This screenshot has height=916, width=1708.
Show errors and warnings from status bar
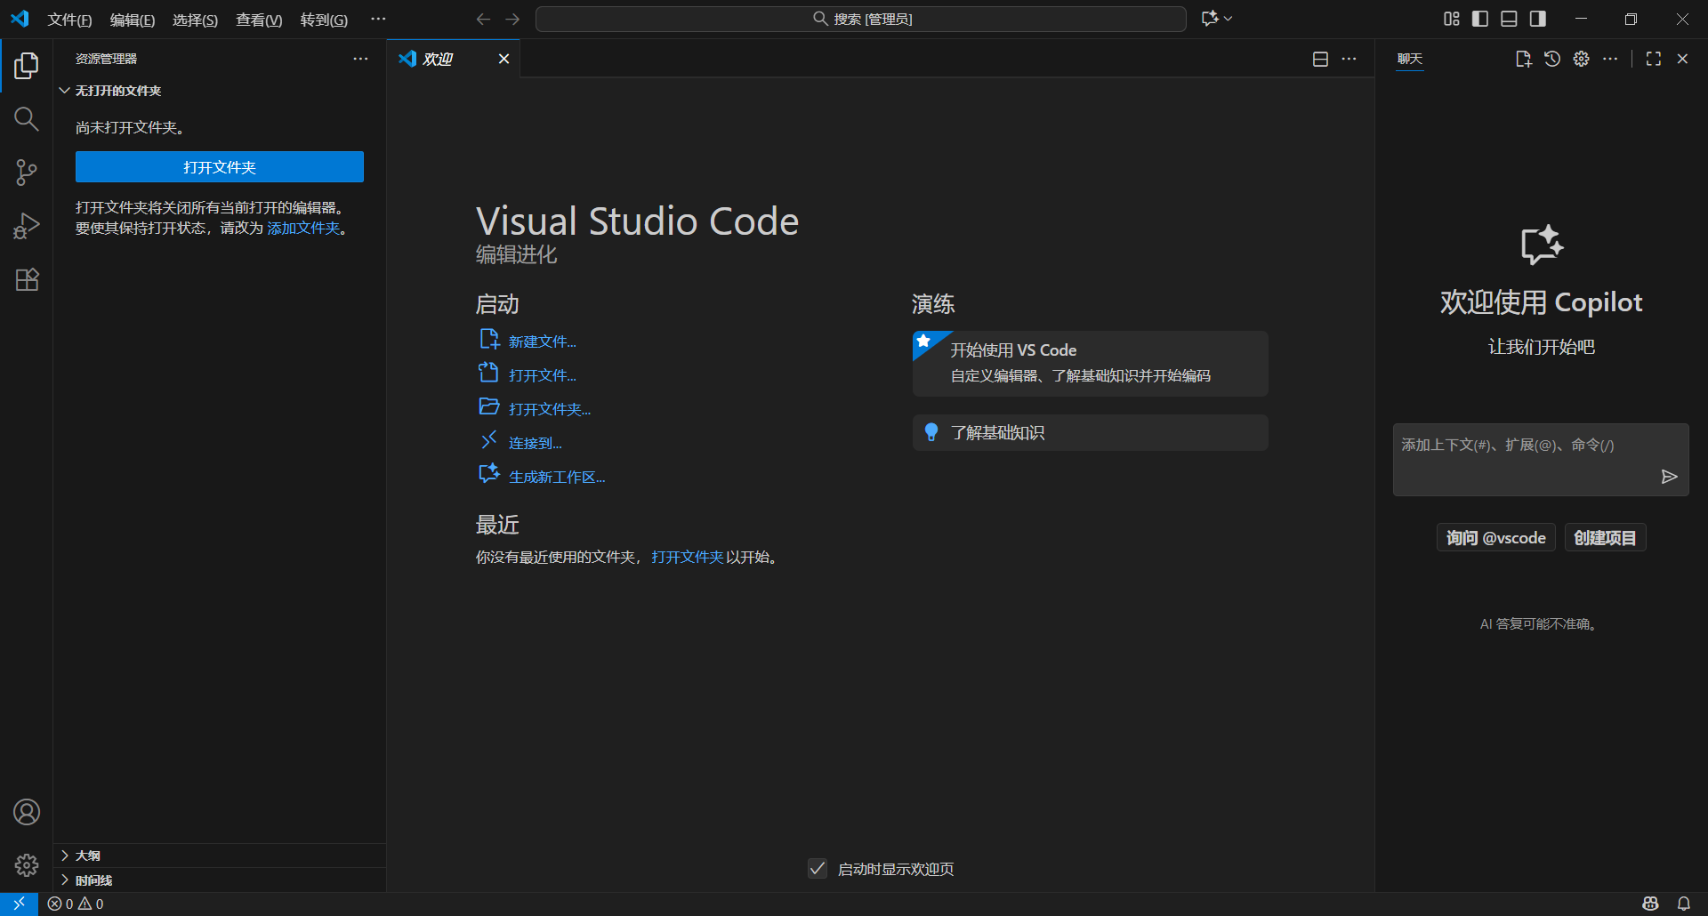pyautogui.click(x=76, y=904)
